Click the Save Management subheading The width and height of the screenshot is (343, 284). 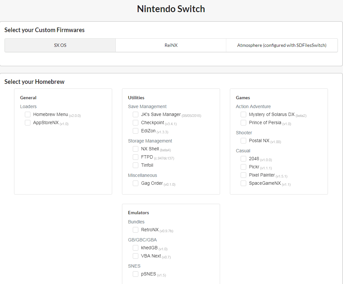click(x=147, y=106)
